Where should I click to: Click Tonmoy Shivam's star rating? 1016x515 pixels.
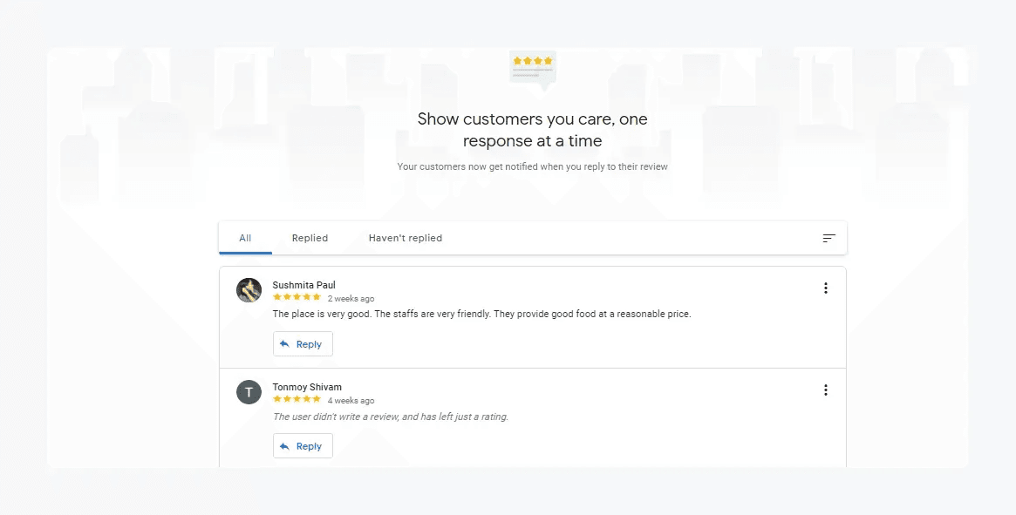(x=297, y=400)
